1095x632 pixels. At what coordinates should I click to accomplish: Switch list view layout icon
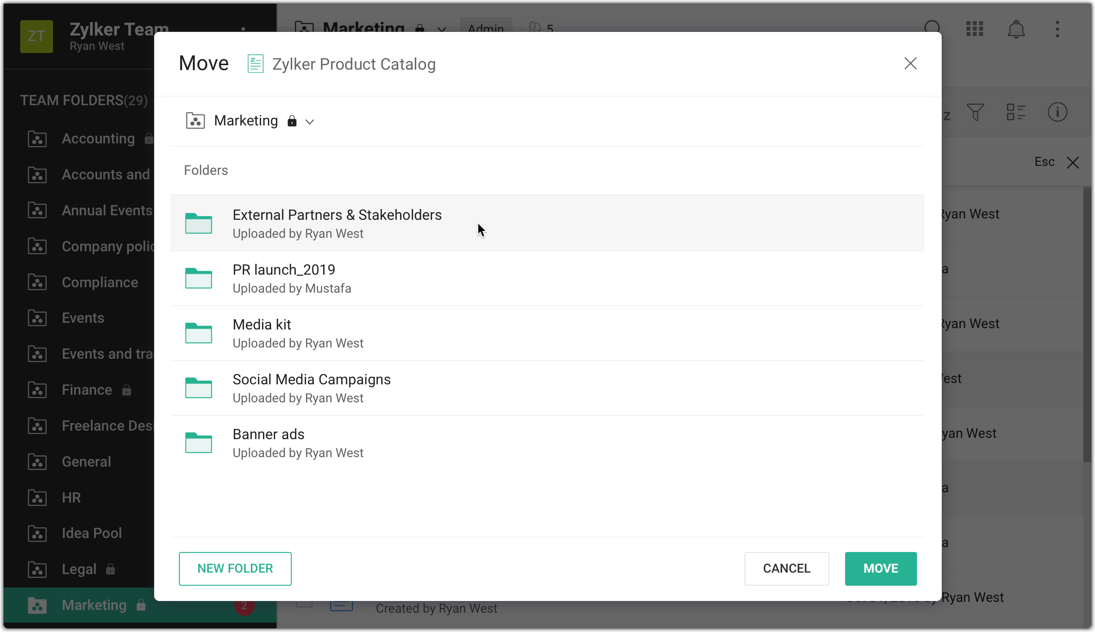[x=1016, y=112]
